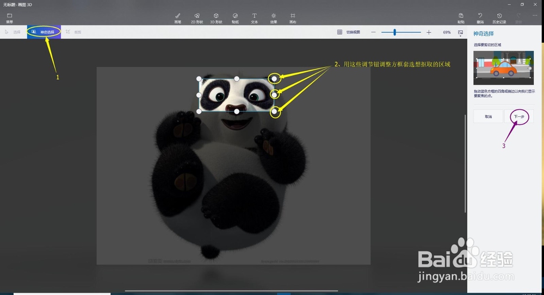Viewport: 544px width, 295px height.
Task: Click the left-middle selection handle
Action: tap(199, 95)
